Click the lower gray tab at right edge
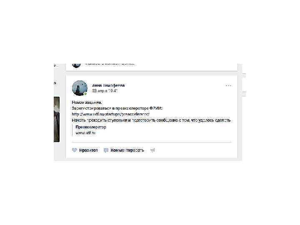Image resolution: width=300 pixels, height=225 pixels. click(x=244, y=94)
